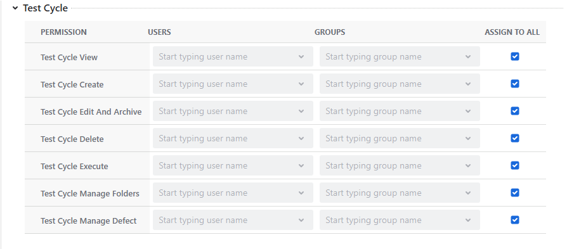Open users dropdown arrow for Test Cycle Manage Folders
This screenshot has width=567, height=249.
[301, 193]
